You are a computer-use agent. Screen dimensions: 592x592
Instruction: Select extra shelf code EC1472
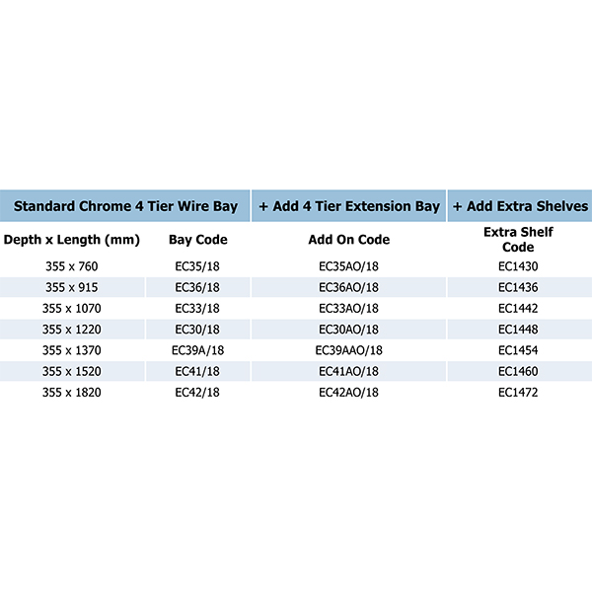point(518,393)
